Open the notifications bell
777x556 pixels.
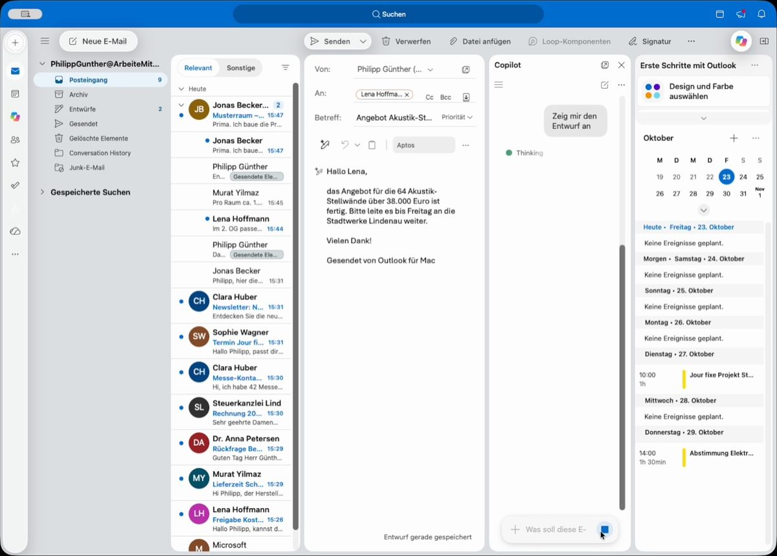(x=761, y=14)
